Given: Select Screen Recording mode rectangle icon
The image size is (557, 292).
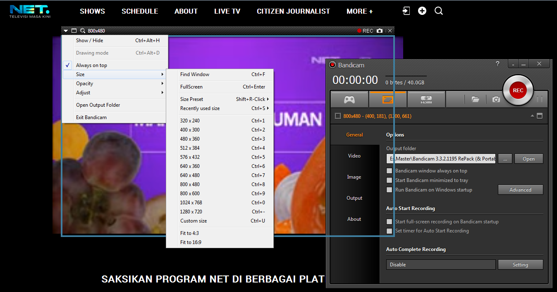Looking at the screenshot, I should [x=387, y=99].
